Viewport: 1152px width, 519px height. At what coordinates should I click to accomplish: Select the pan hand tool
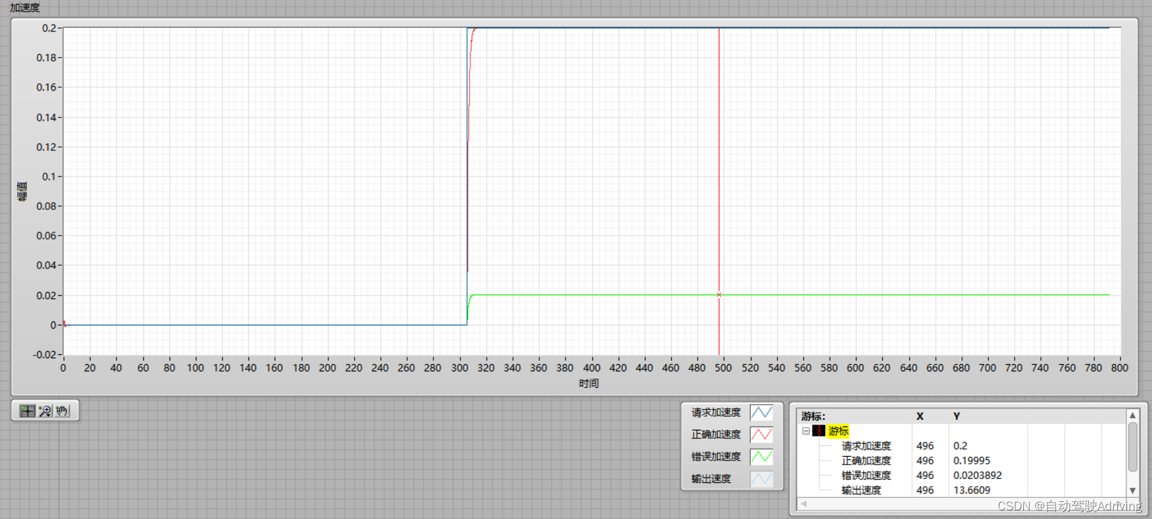click(x=62, y=411)
